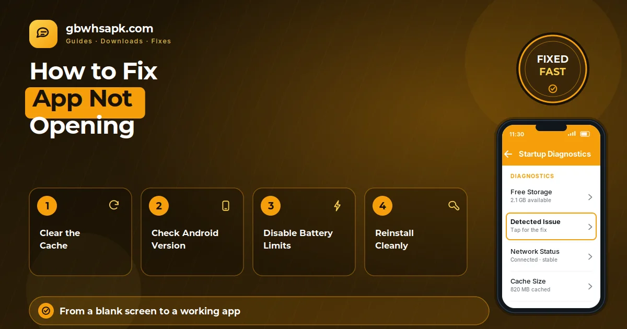This screenshot has height=329, width=627.
Task: Click the gbwhsapk.com chat bubble logo
Action: (x=43, y=34)
